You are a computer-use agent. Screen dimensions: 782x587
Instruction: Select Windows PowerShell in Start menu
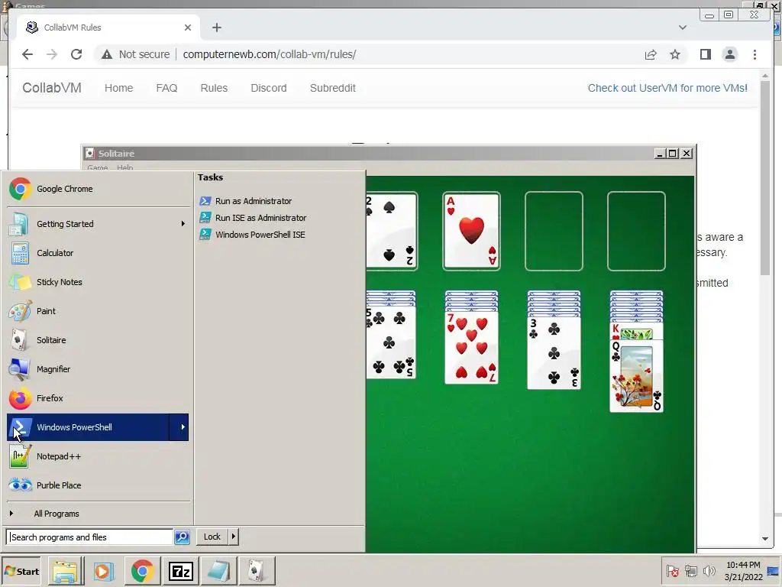click(x=88, y=427)
